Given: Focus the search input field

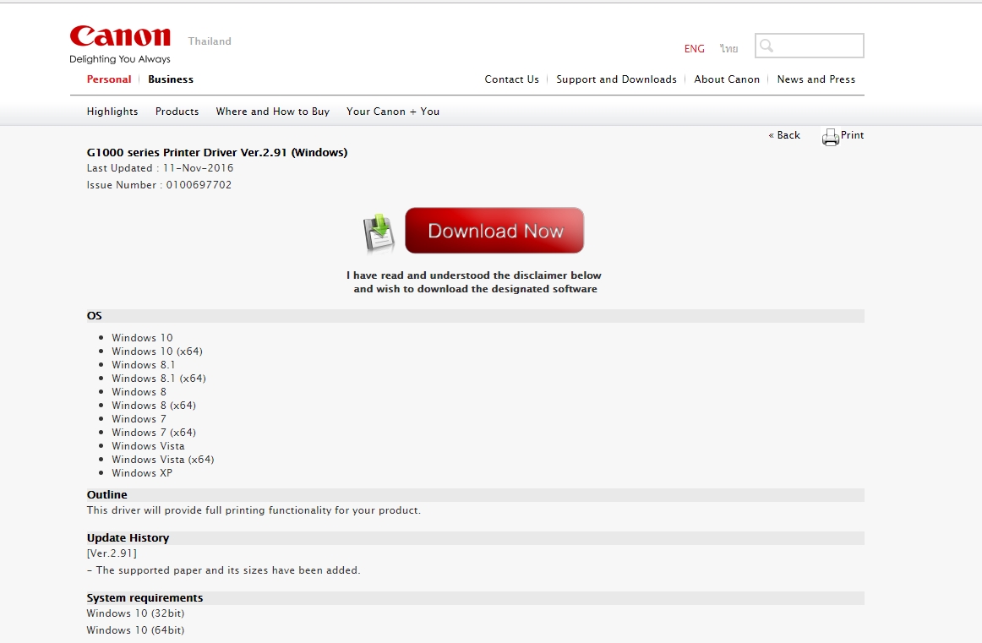Looking at the screenshot, I should point(809,46).
